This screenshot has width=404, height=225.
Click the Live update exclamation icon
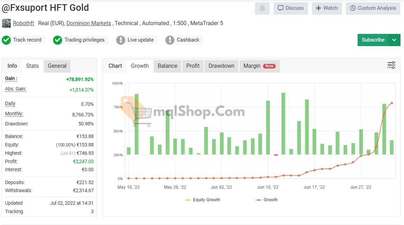pyautogui.click(x=121, y=40)
